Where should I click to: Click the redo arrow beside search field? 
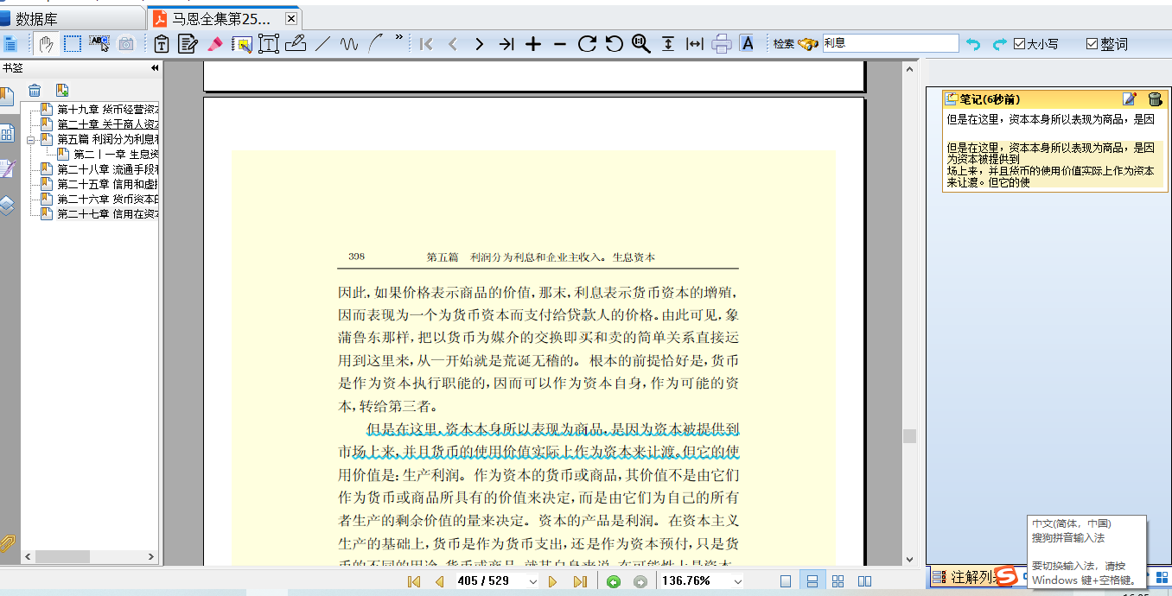coord(999,43)
